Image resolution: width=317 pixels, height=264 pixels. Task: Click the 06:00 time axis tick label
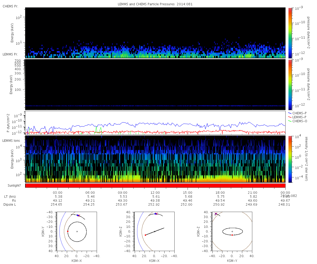point(90,193)
